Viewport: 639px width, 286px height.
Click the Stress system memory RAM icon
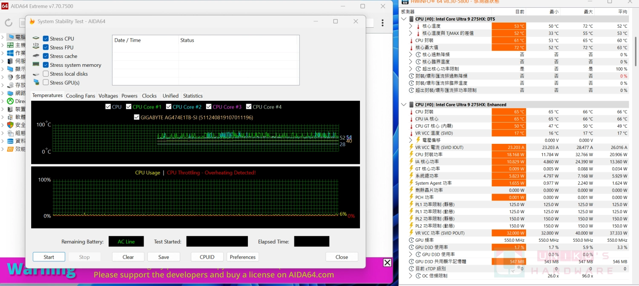[36, 65]
